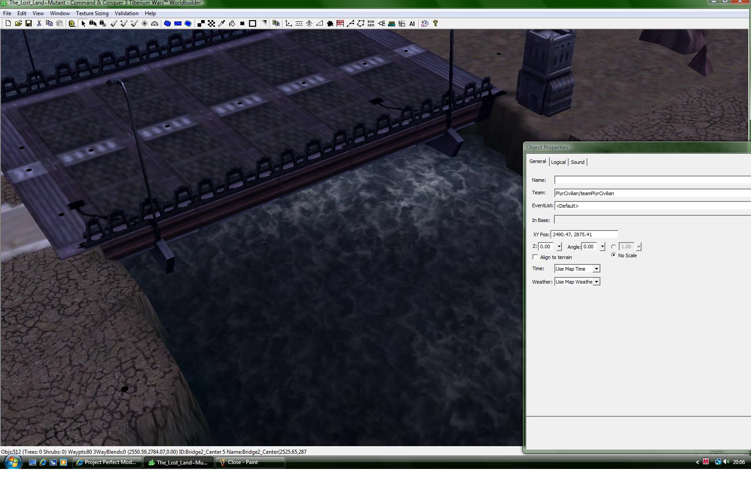Click the Cut scissors icon
The height and width of the screenshot is (481, 751).
pyautogui.click(x=39, y=23)
